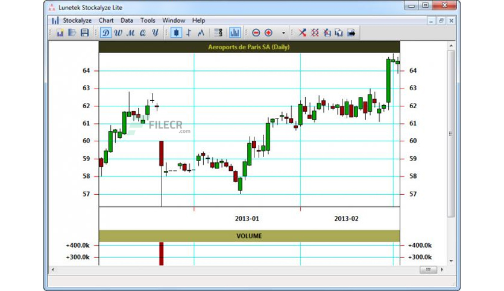Zoom in with red plus icon
The width and height of the screenshot is (504, 291).
click(x=268, y=32)
